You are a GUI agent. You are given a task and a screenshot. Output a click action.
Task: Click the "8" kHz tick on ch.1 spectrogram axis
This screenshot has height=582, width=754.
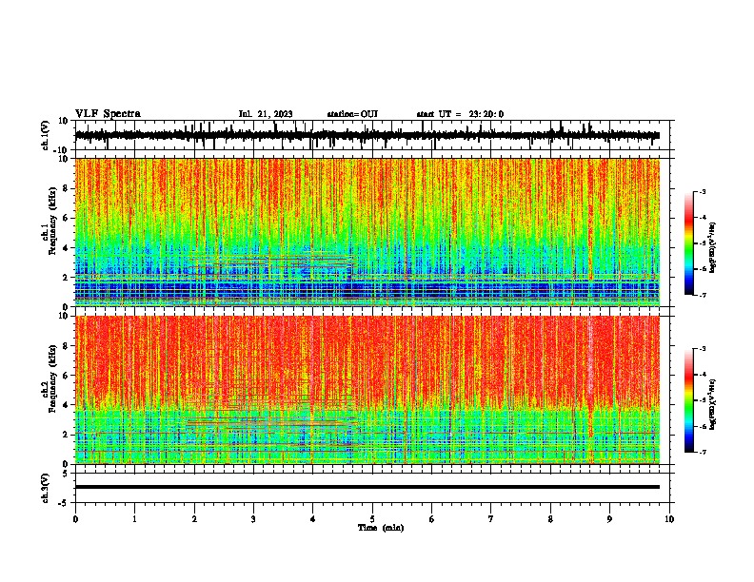[67, 188]
